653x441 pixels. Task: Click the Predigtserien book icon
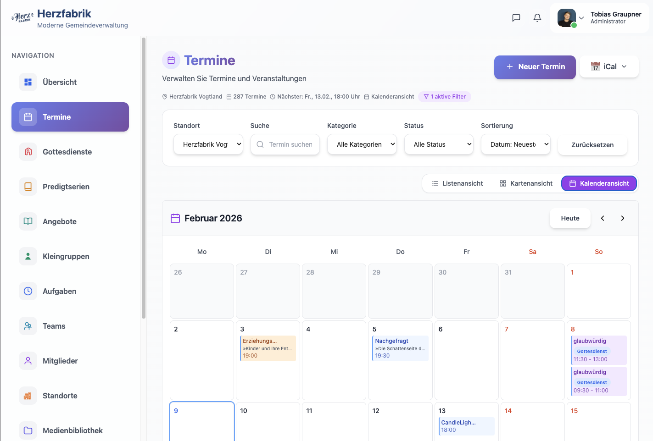click(x=28, y=187)
